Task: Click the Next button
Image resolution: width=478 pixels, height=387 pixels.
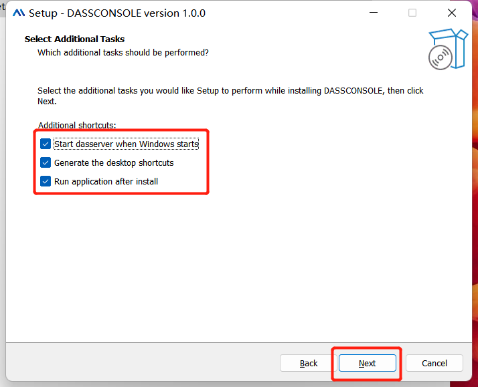Action: click(x=368, y=363)
